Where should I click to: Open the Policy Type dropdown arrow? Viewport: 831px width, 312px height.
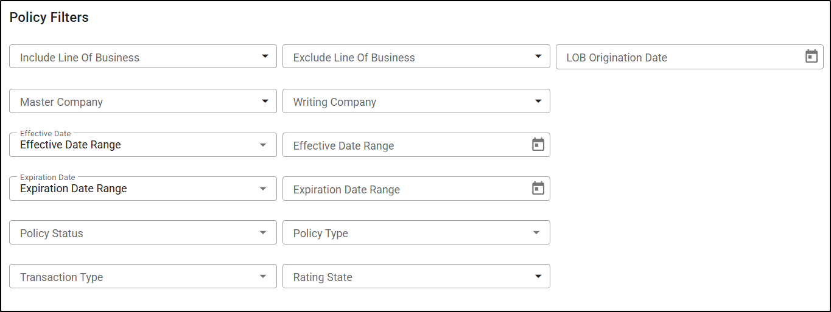[536, 233]
